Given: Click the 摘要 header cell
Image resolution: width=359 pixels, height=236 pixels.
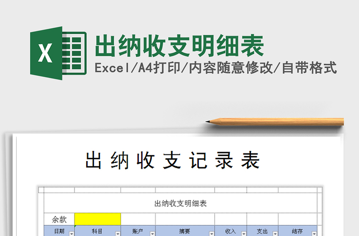Looking at the screenshot, I should pos(185,231).
